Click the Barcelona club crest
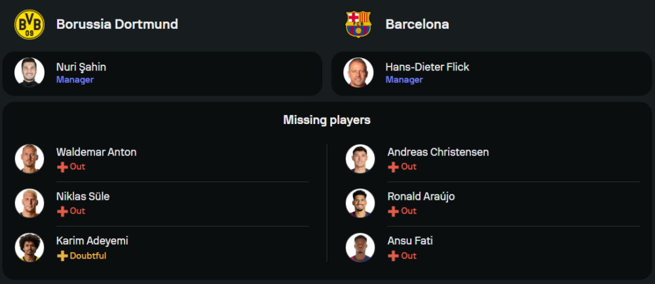The width and height of the screenshot is (655, 284). tap(358, 24)
